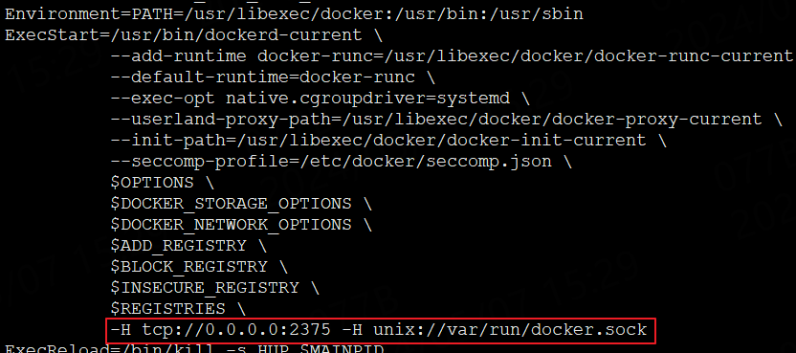This screenshot has width=796, height=353.
Task: Click the $OPTIONS variable
Action: tap(152, 183)
